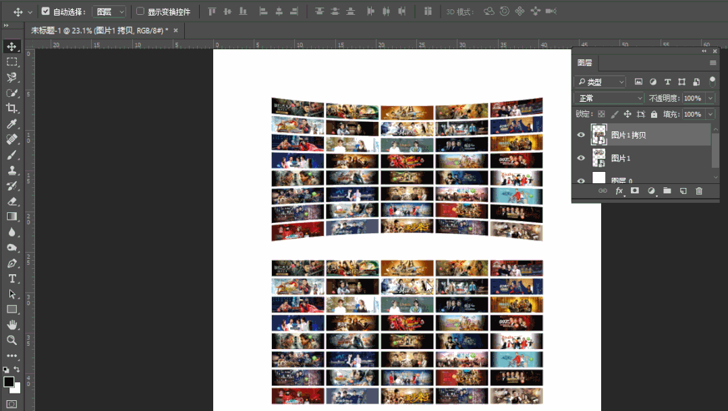Toggle the shape layer filter
The height and width of the screenshot is (411, 728).
point(681,82)
